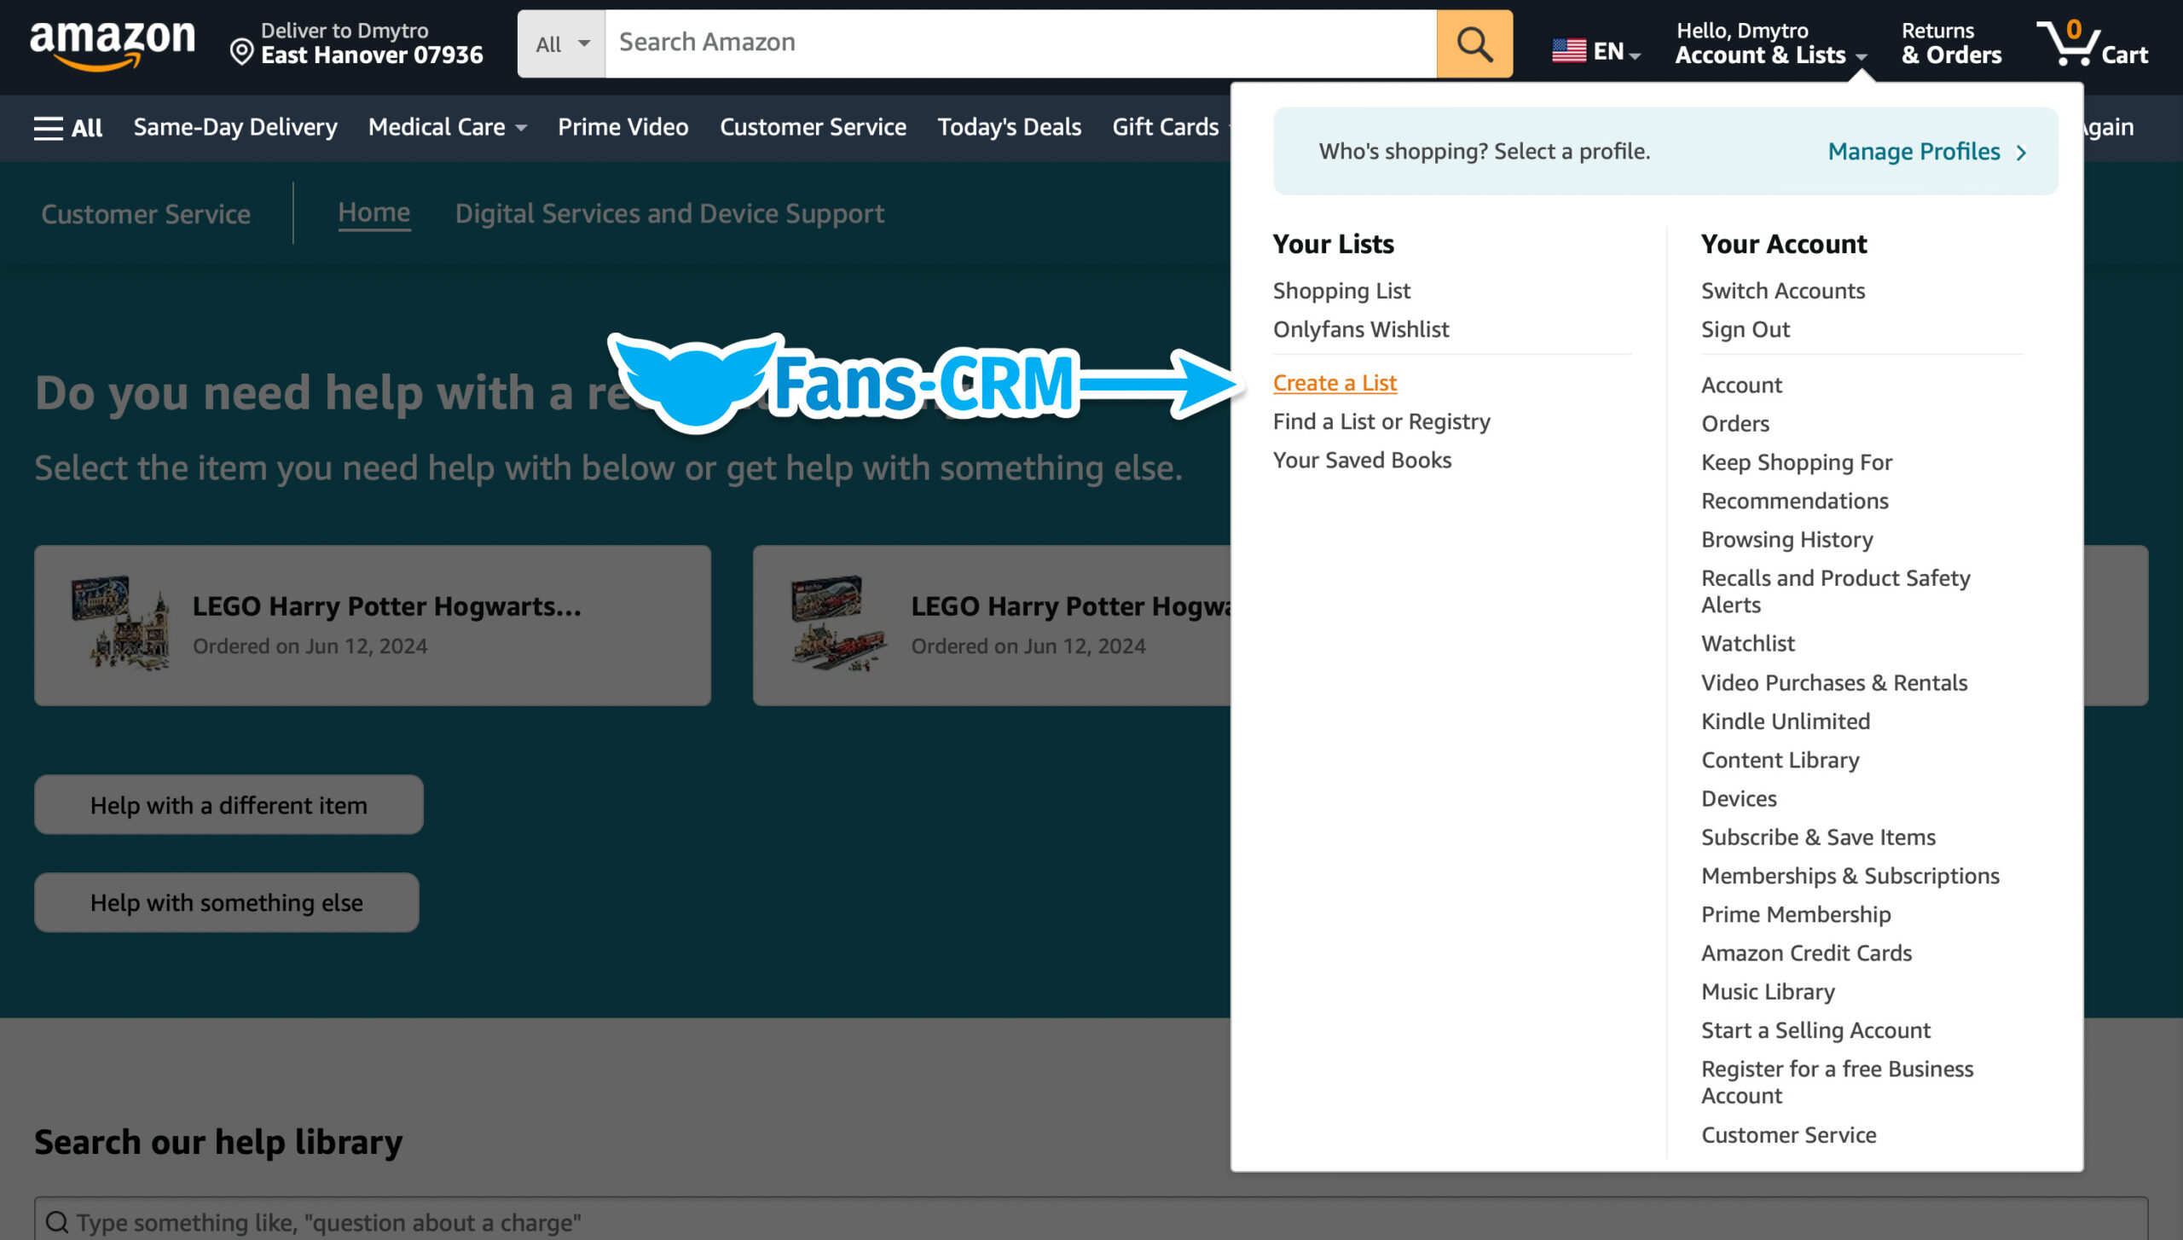Open Watchlist
This screenshot has width=2183, height=1240.
(x=1747, y=643)
